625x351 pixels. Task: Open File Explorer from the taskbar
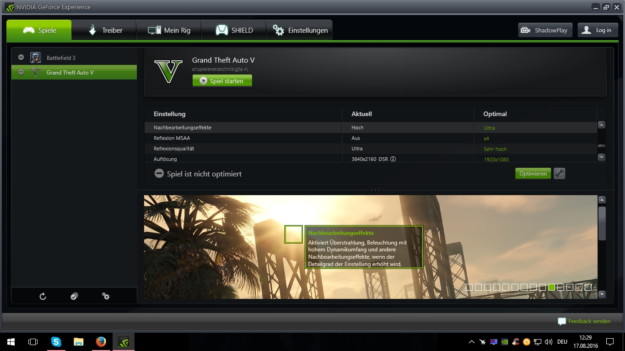pos(79,341)
